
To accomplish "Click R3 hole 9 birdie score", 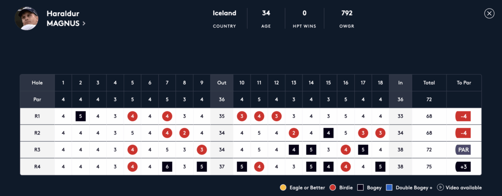I will 201,150.
